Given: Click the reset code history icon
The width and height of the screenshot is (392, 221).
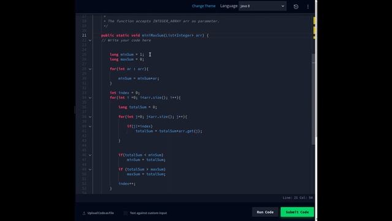Looking at the screenshot, I should pyautogui.click(x=296, y=7).
